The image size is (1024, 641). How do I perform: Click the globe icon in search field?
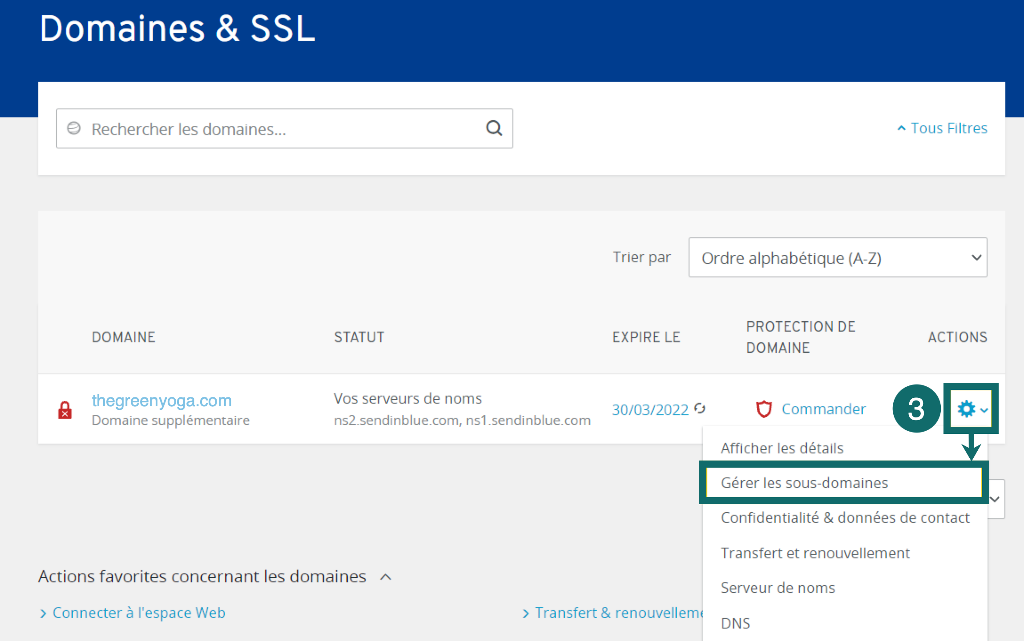(x=74, y=128)
